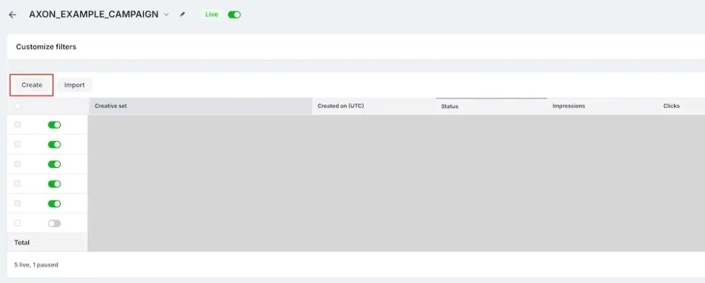The height and width of the screenshot is (283, 705).
Task: Check the sixth row checkbox
Action: pyautogui.click(x=17, y=223)
